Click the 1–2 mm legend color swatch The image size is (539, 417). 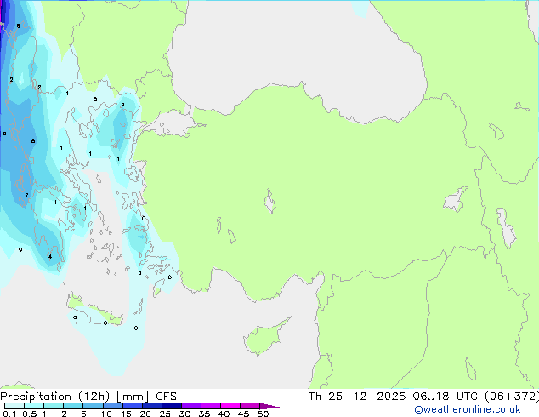click(54, 406)
